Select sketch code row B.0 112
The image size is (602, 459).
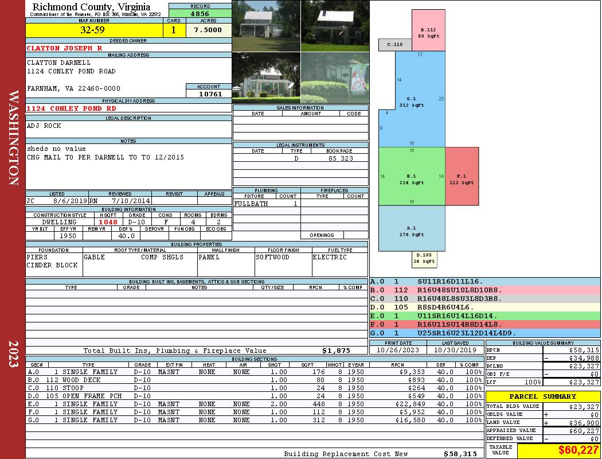pos(485,290)
